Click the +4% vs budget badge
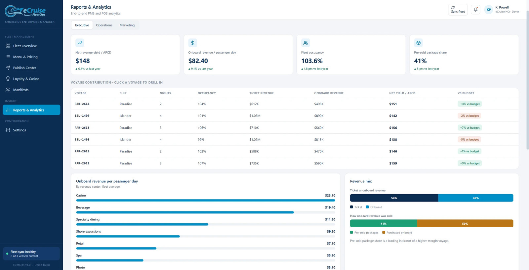The image size is (529, 270). pyautogui.click(x=470, y=104)
